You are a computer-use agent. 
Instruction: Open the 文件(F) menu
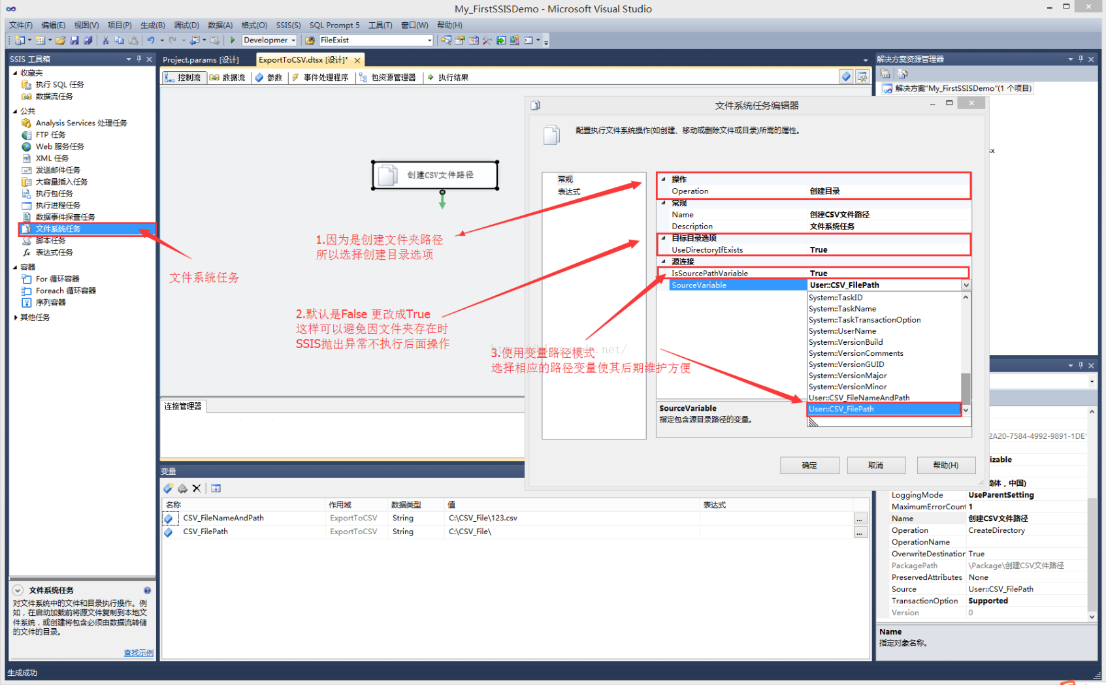pyautogui.click(x=21, y=25)
